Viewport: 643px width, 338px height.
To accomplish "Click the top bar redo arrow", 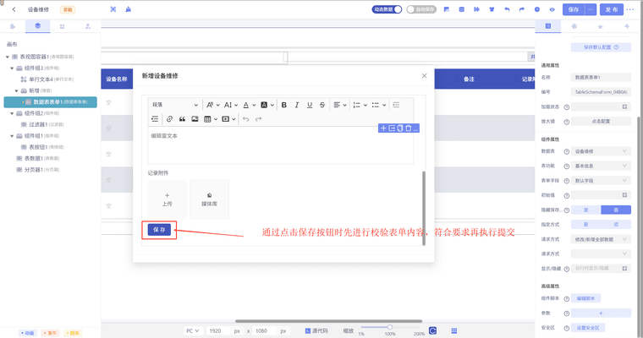I will 522,9.
